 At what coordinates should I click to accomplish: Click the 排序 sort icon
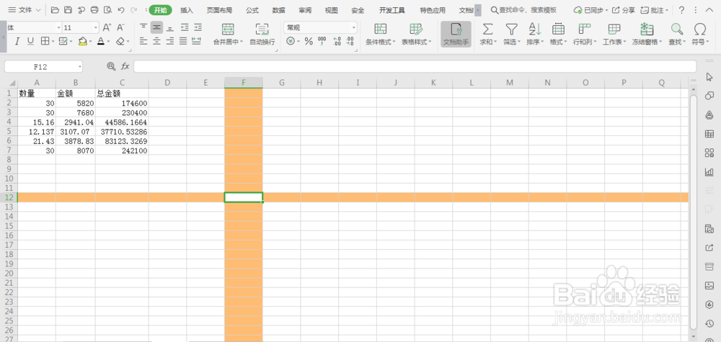tap(534, 30)
